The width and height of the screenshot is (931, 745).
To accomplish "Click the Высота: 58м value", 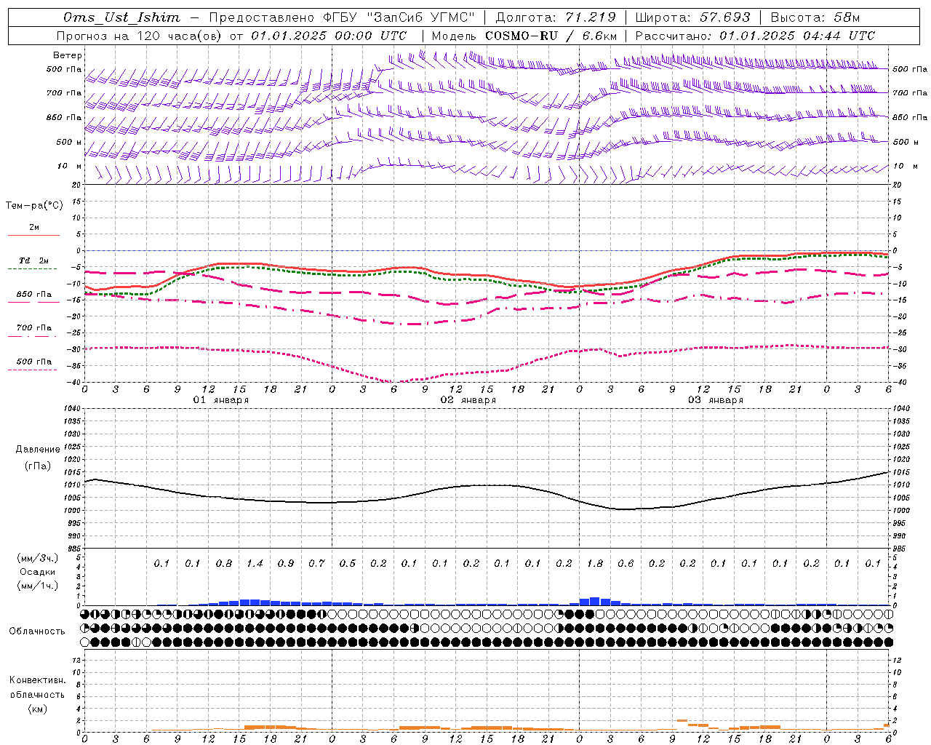I will (x=815, y=17).
